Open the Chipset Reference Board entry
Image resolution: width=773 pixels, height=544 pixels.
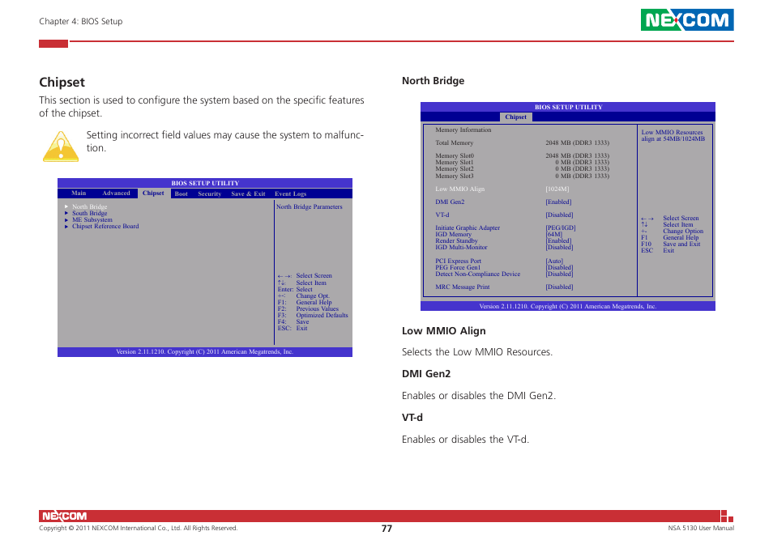105,226
